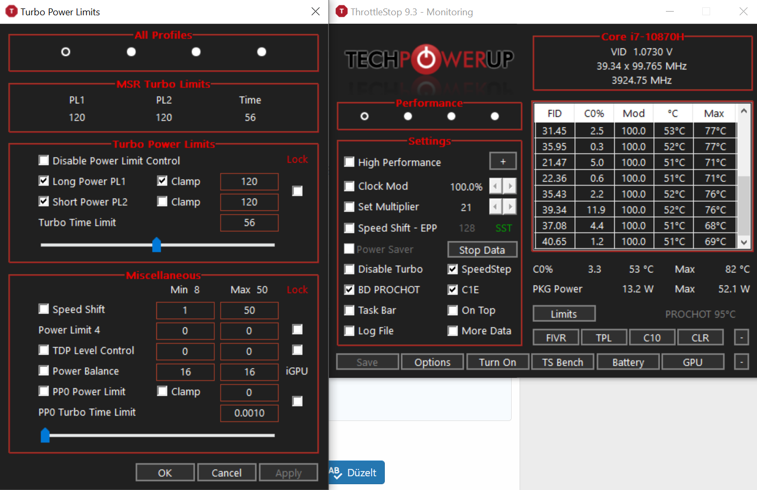Enable Clock Mod checkbox
This screenshot has width=757, height=490.
(349, 186)
